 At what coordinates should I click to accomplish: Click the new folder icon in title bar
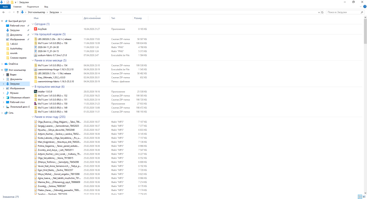[x=12, y=2]
